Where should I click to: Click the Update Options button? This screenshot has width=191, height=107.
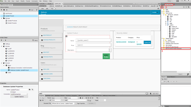pyautogui.click(x=19, y=97)
